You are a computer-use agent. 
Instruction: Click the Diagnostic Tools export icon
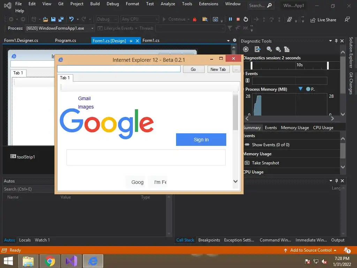(x=258, y=49)
